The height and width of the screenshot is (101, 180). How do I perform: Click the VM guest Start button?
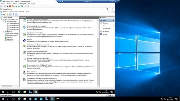click(x=3, y=92)
